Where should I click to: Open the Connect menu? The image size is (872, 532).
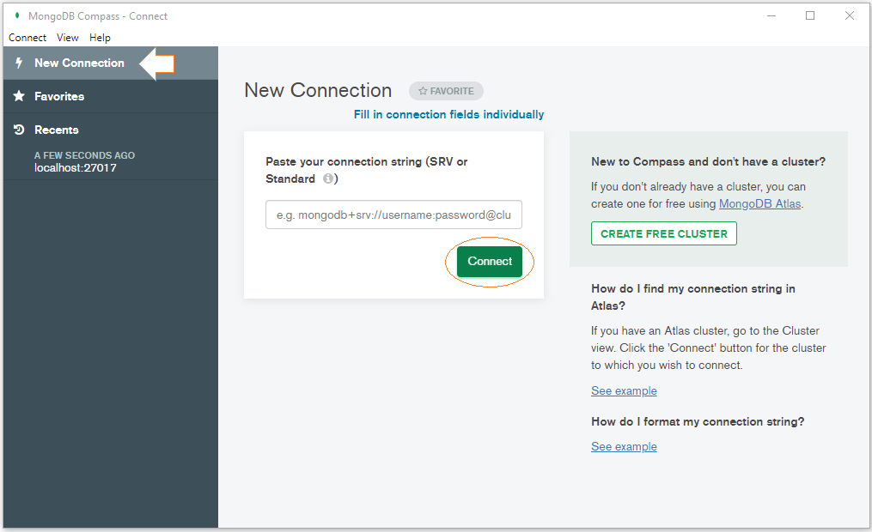pos(27,37)
